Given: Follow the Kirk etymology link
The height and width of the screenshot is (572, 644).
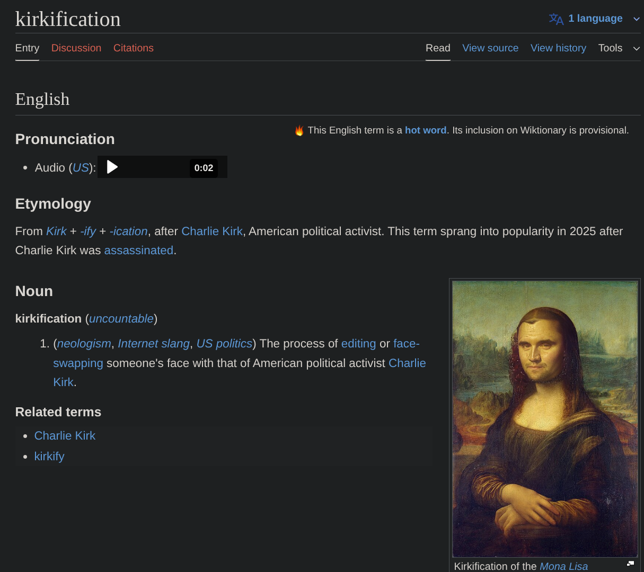Looking at the screenshot, I should point(56,231).
